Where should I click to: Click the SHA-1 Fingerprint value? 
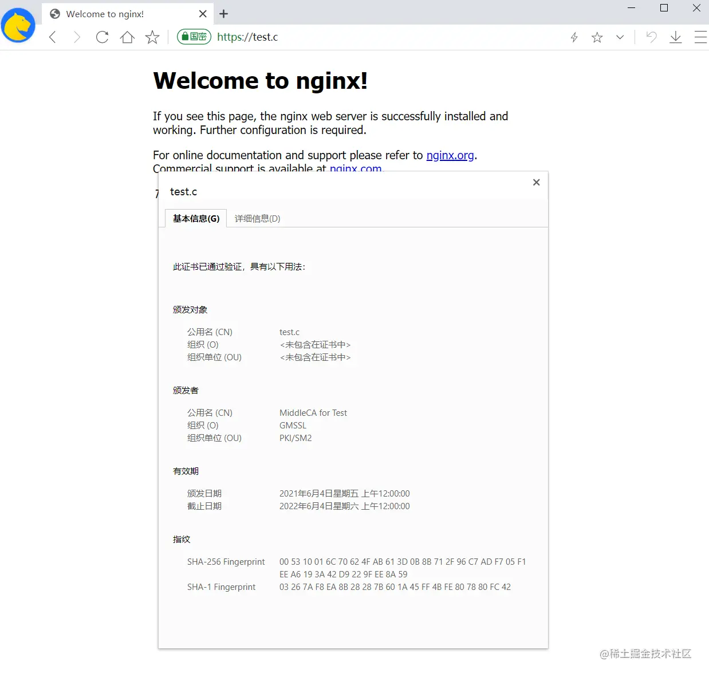[395, 587]
